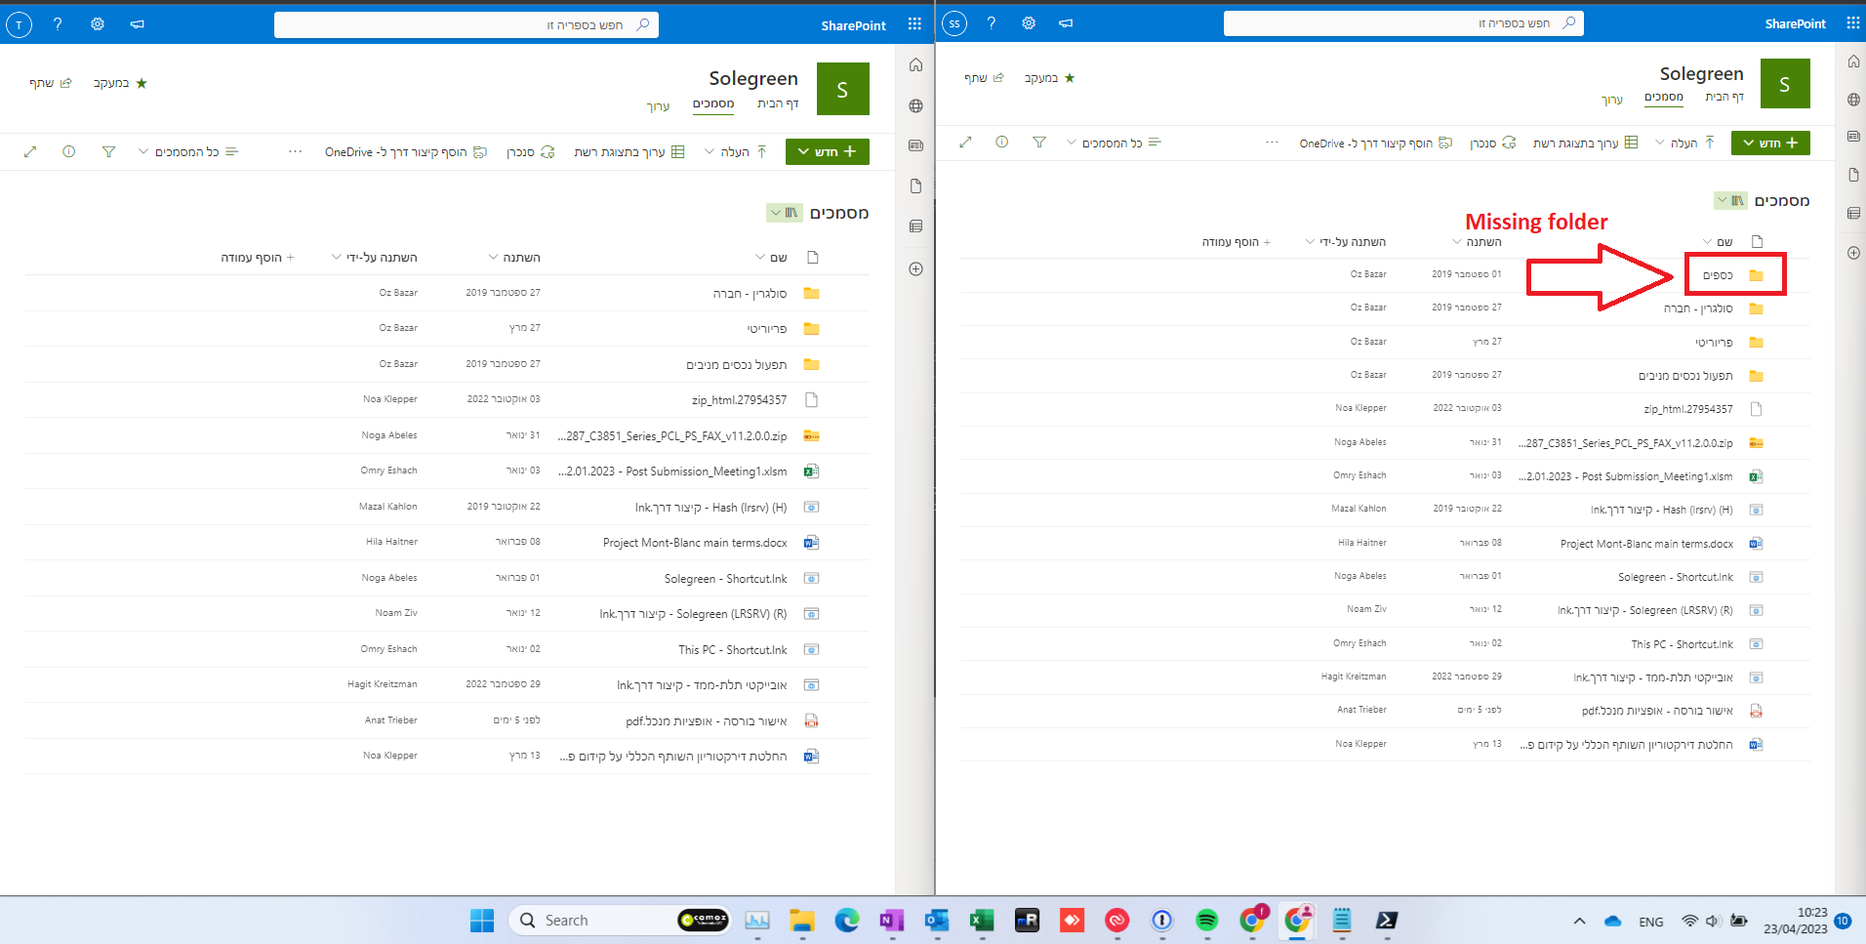The image size is (1866, 944).
Task: Switch to the דף הבית tab
Action: (x=776, y=104)
